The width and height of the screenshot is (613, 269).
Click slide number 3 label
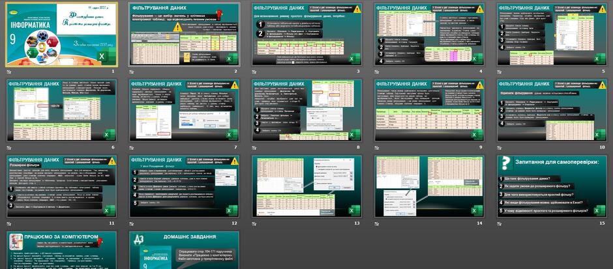(x=359, y=72)
